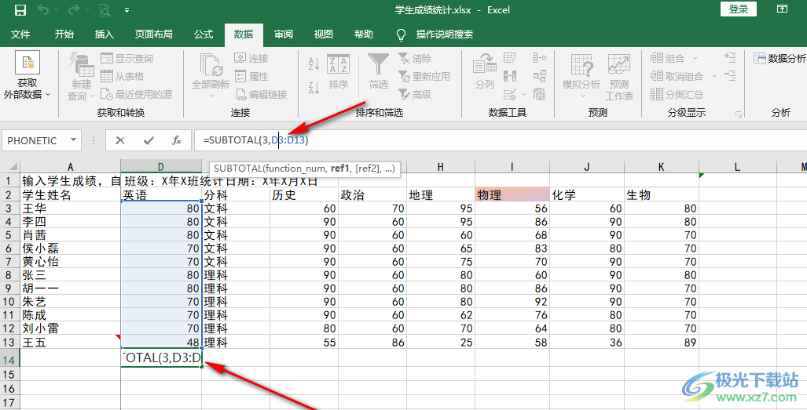Click 连接 in the connections group
Viewport: 807px width, 410px height.
click(251, 59)
